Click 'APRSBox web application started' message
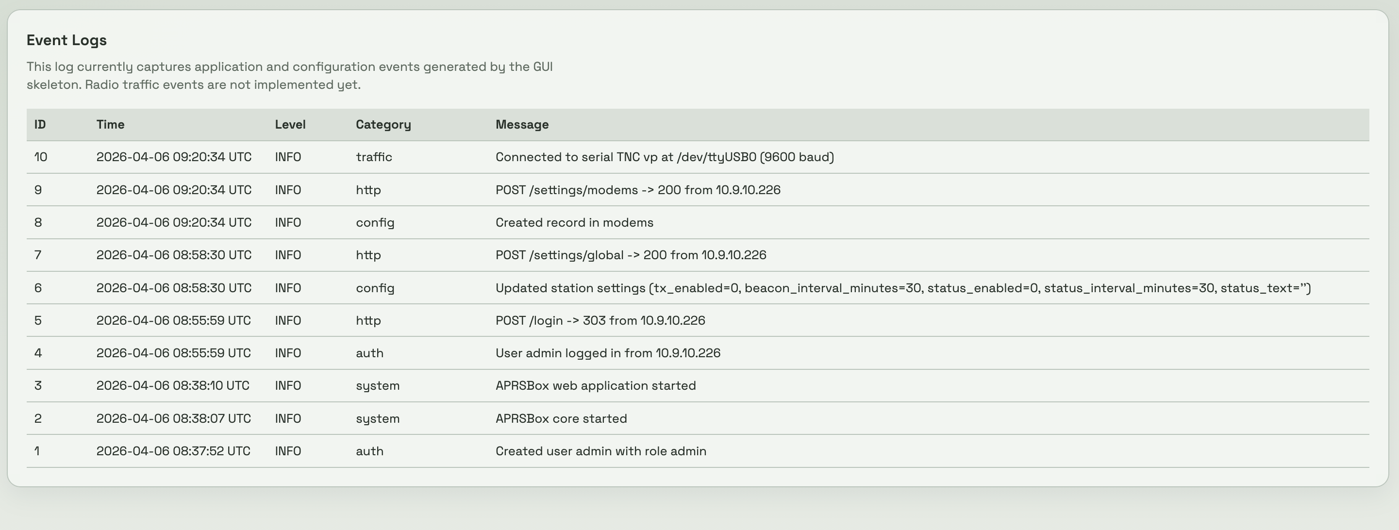 click(595, 385)
